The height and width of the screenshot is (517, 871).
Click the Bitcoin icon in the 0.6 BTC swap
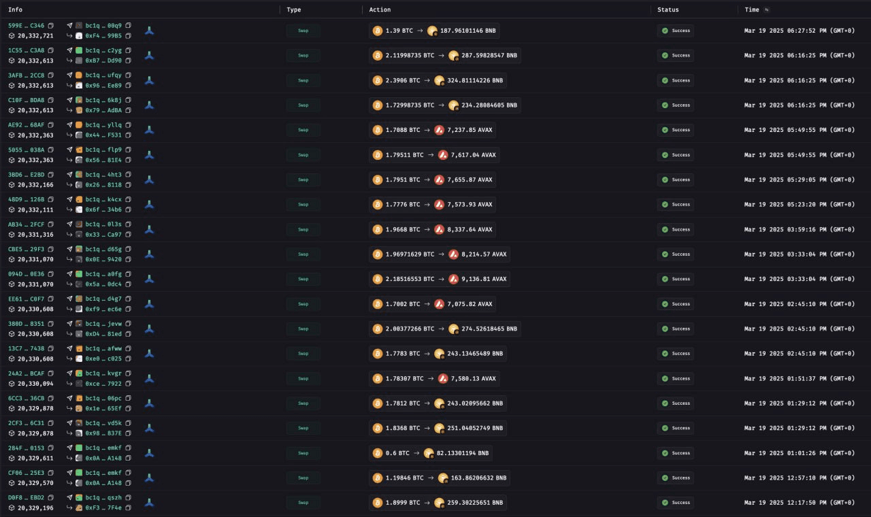[378, 453]
